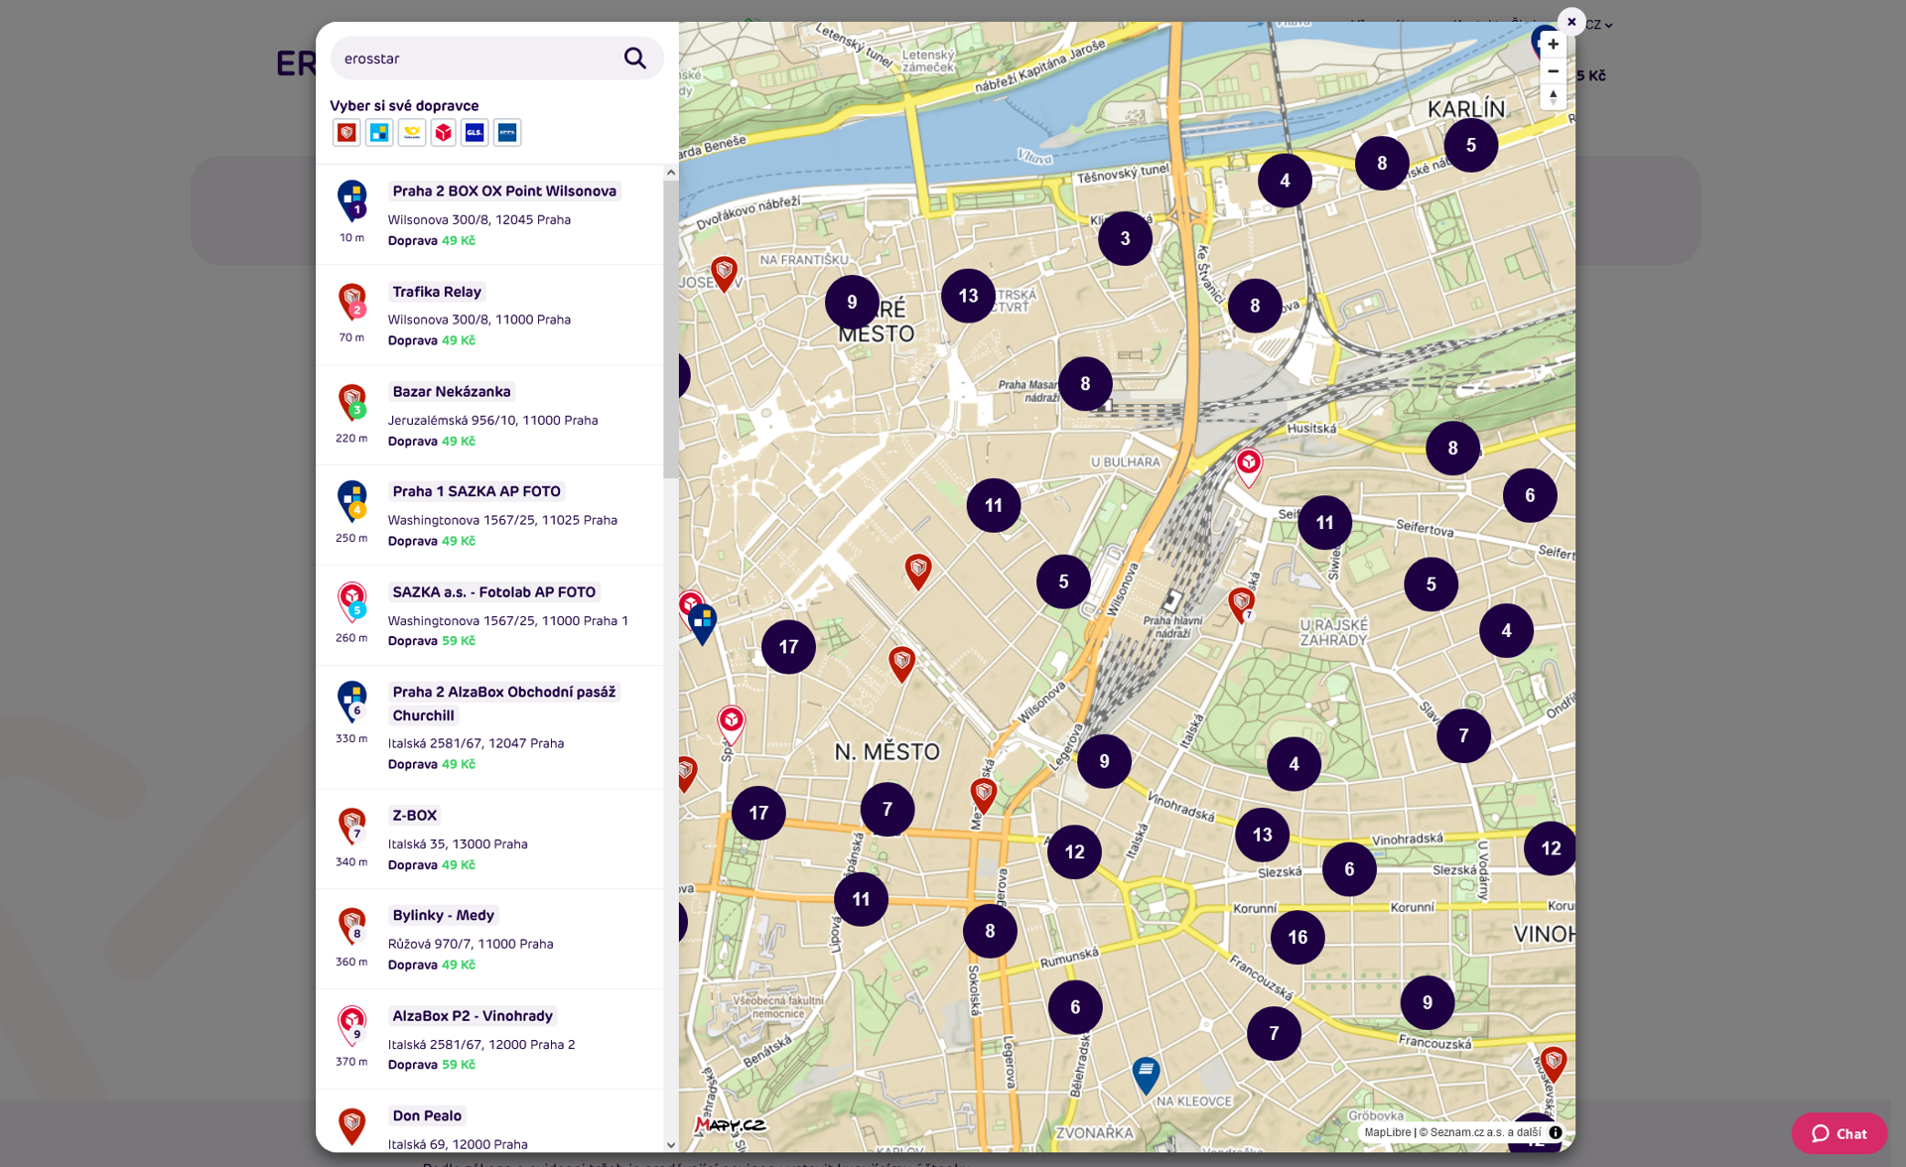Open map attribution info icon

tap(1556, 1132)
